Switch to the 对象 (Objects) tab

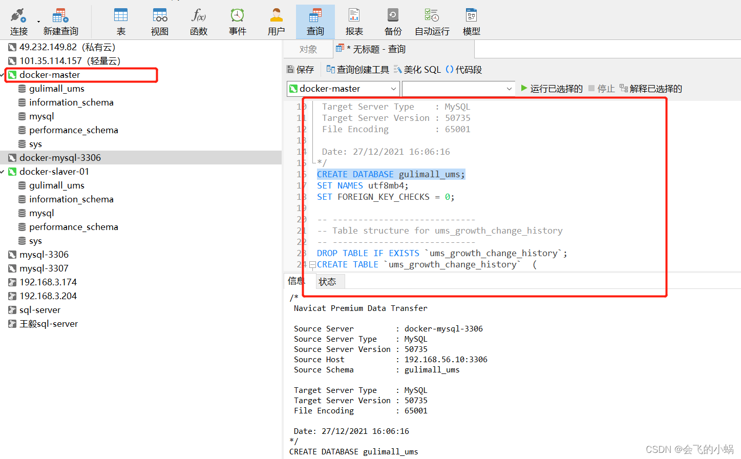(308, 49)
